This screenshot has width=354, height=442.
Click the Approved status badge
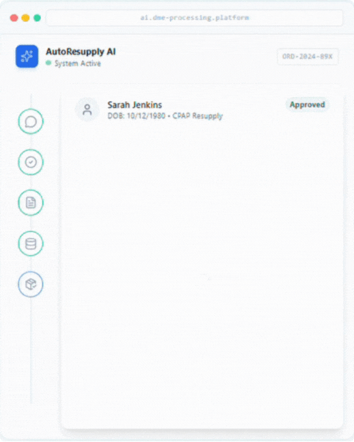307,105
